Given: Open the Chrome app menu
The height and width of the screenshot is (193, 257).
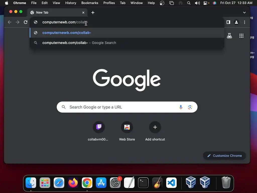Looking at the screenshot, I should pyautogui.click(x=20, y=3).
